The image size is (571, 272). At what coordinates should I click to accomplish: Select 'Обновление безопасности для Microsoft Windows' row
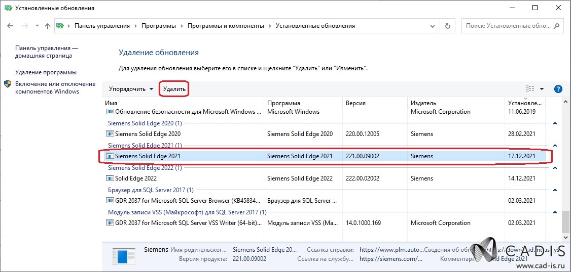(x=324, y=112)
